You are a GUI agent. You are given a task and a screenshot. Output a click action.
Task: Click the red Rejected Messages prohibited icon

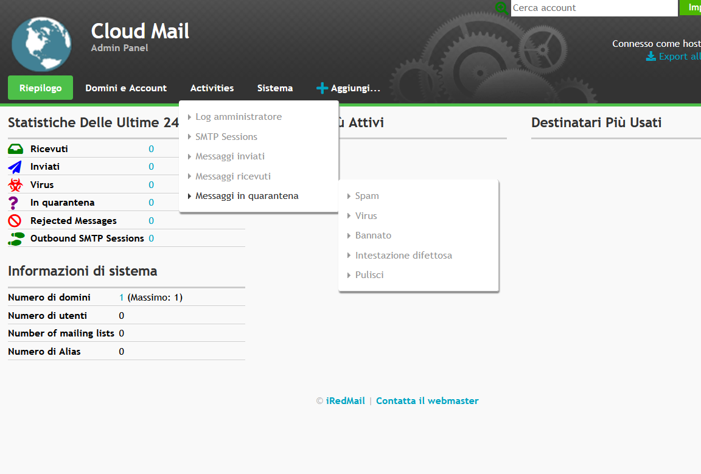(15, 221)
